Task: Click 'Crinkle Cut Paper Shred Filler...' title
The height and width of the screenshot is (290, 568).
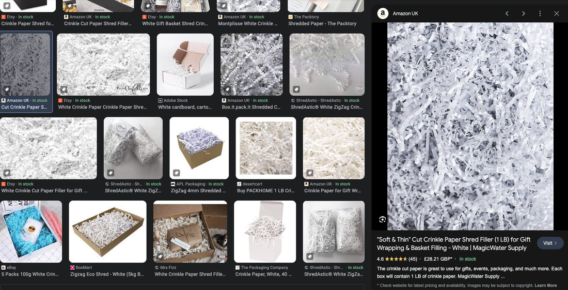Action: 98,24
